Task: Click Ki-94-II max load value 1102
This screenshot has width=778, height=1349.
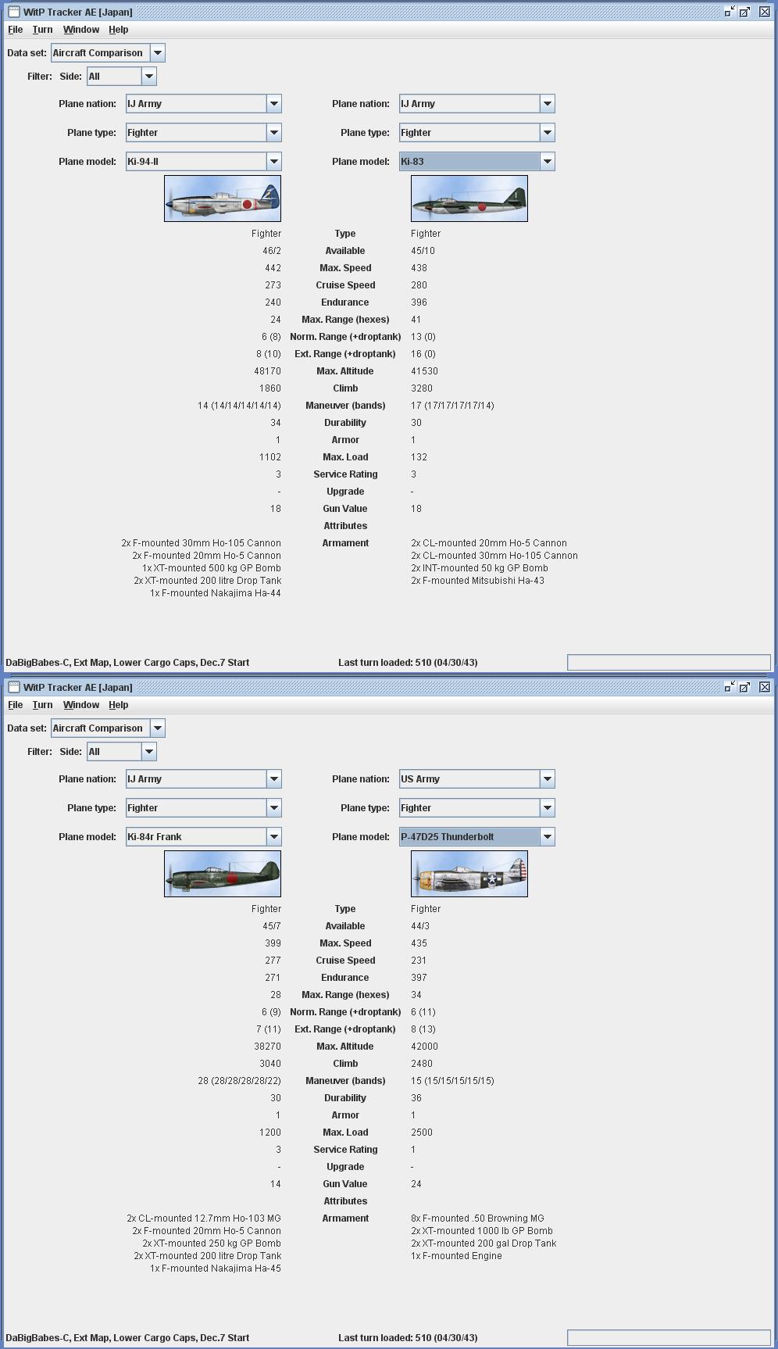Action: coord(270,457)
